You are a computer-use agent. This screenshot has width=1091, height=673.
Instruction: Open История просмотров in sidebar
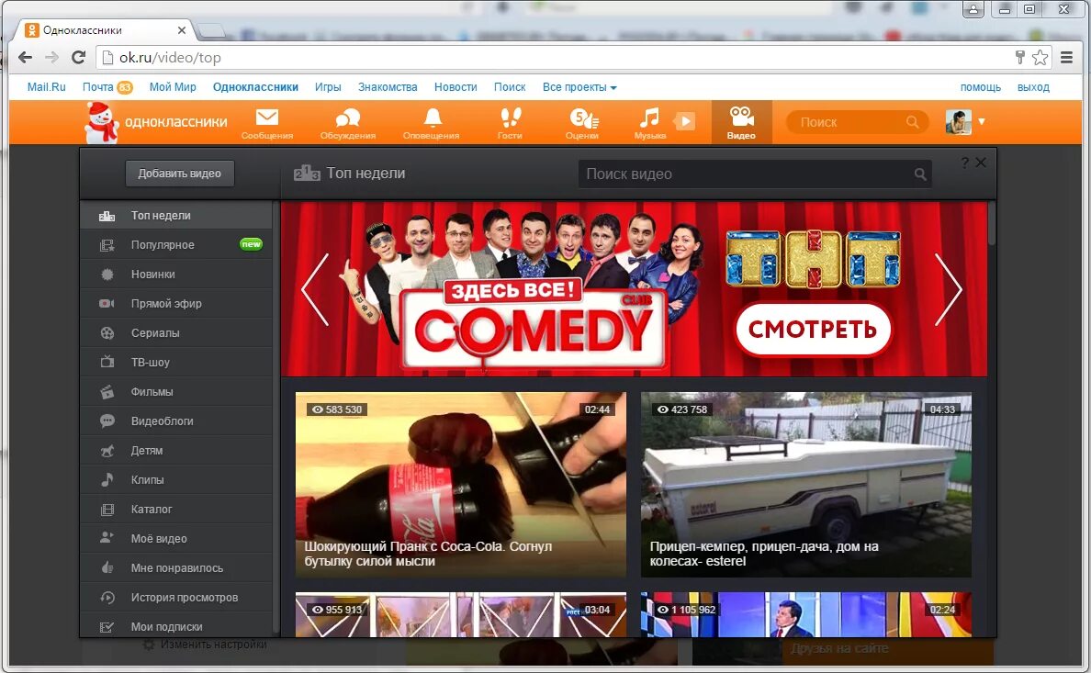point(176,597)
